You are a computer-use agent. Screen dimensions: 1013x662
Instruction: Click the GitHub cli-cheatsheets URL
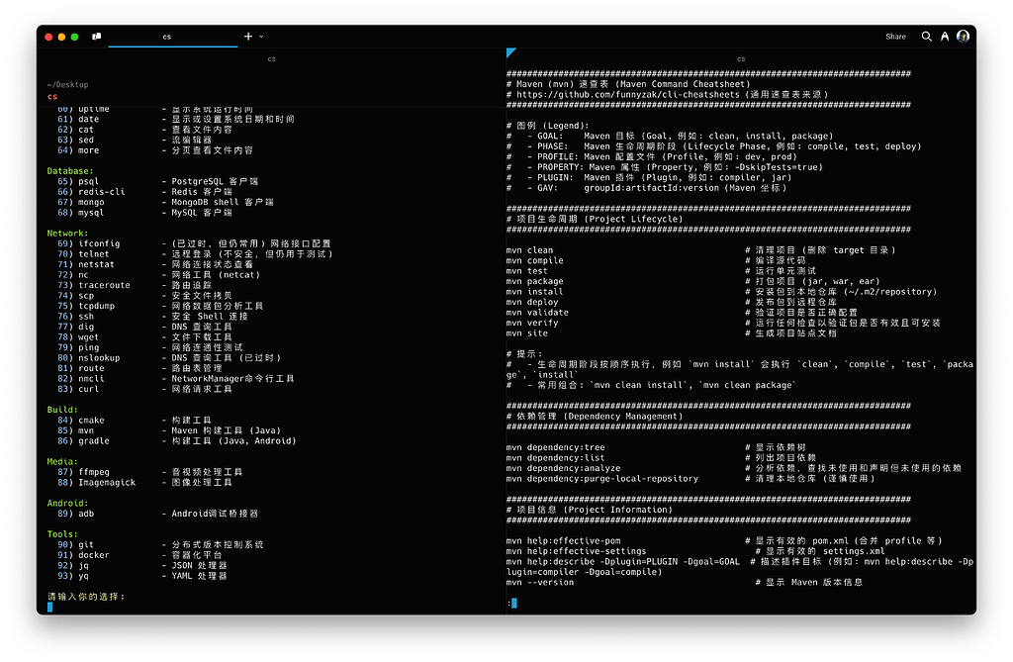(627, 94)
